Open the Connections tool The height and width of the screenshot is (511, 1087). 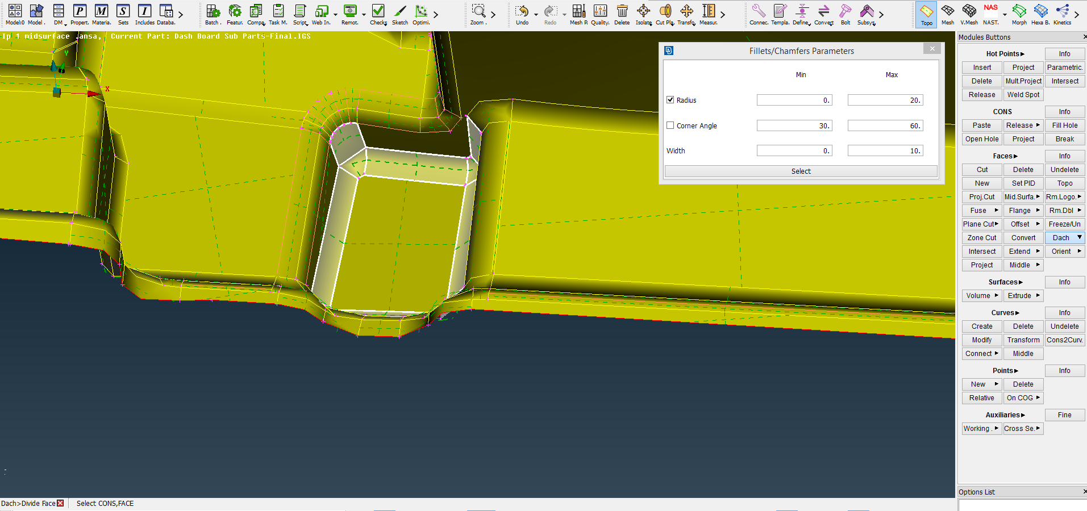click(758, 15)
